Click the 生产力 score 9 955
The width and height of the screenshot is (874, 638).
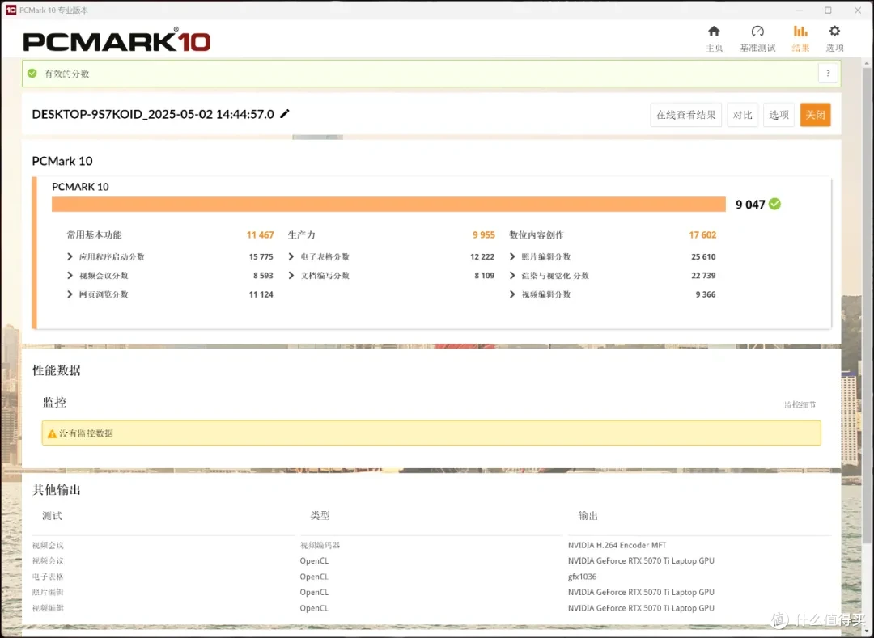pos(484,235)
